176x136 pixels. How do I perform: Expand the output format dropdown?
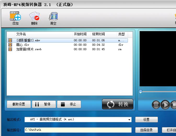click(x=129, y=120)
